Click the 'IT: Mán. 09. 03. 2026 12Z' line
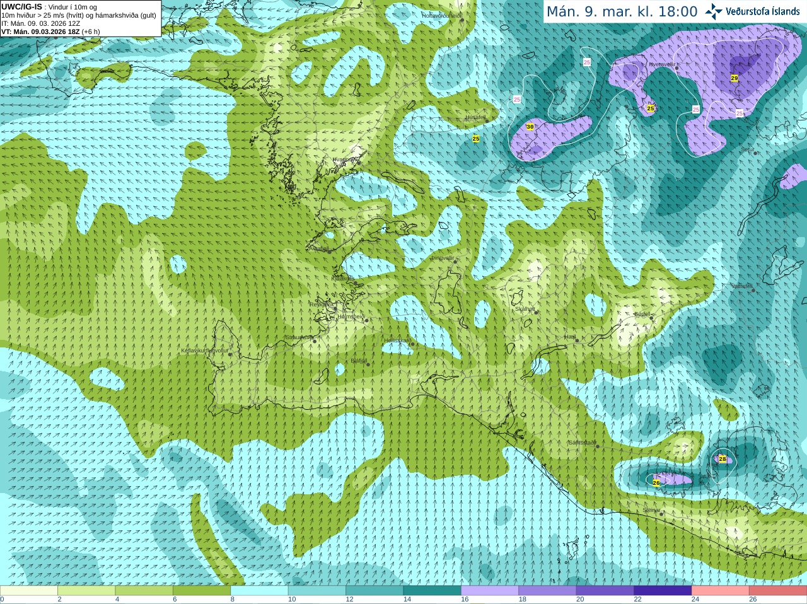This screenshot has height=604, width=807. (x=40, y=23)
